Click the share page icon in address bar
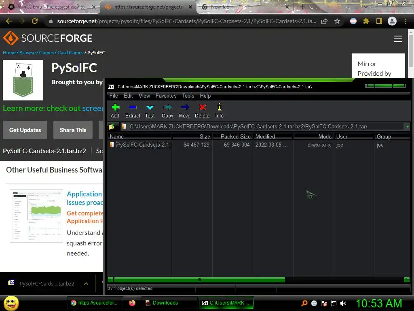This screenshot has width=414, height=311. pos(324,21)
